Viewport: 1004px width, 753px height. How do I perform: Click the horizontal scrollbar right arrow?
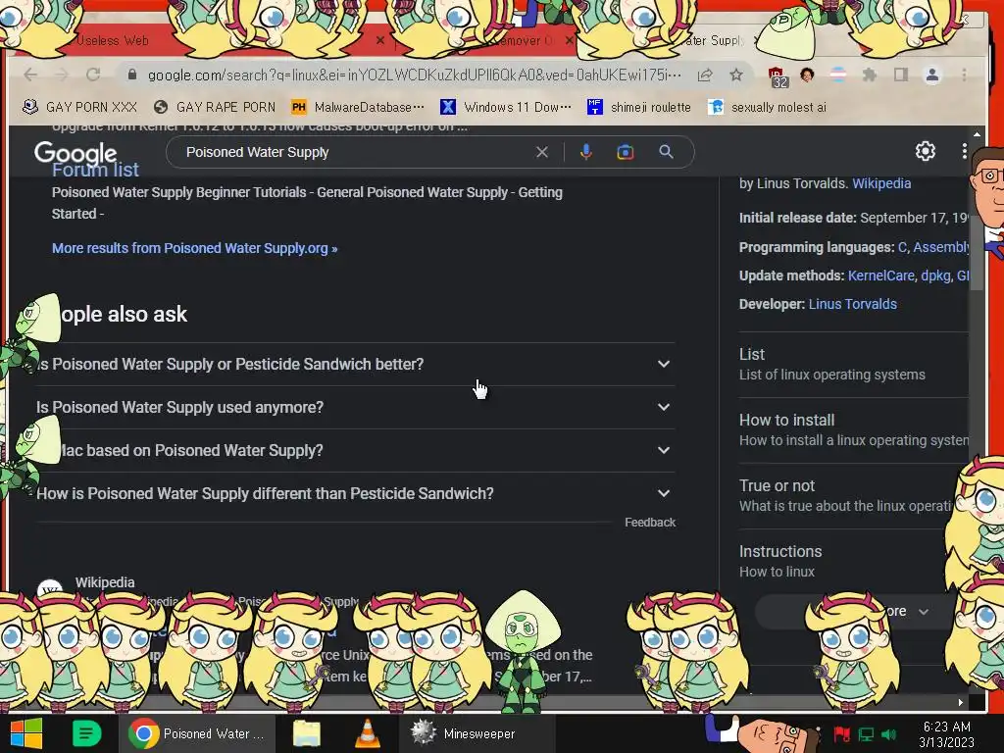[960, 702]
